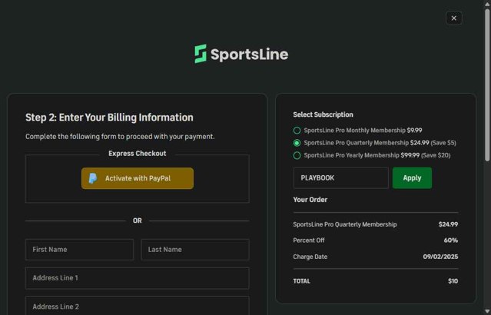Click 'SportsLine Pro Quarterly Membership' order line

pos(345,224)
